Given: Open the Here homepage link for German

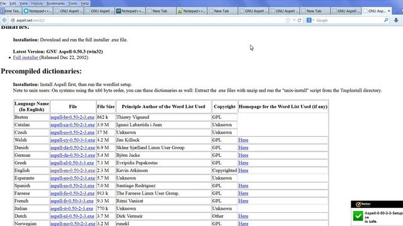Looking at the screenshot, I should [x=244, y=155].
